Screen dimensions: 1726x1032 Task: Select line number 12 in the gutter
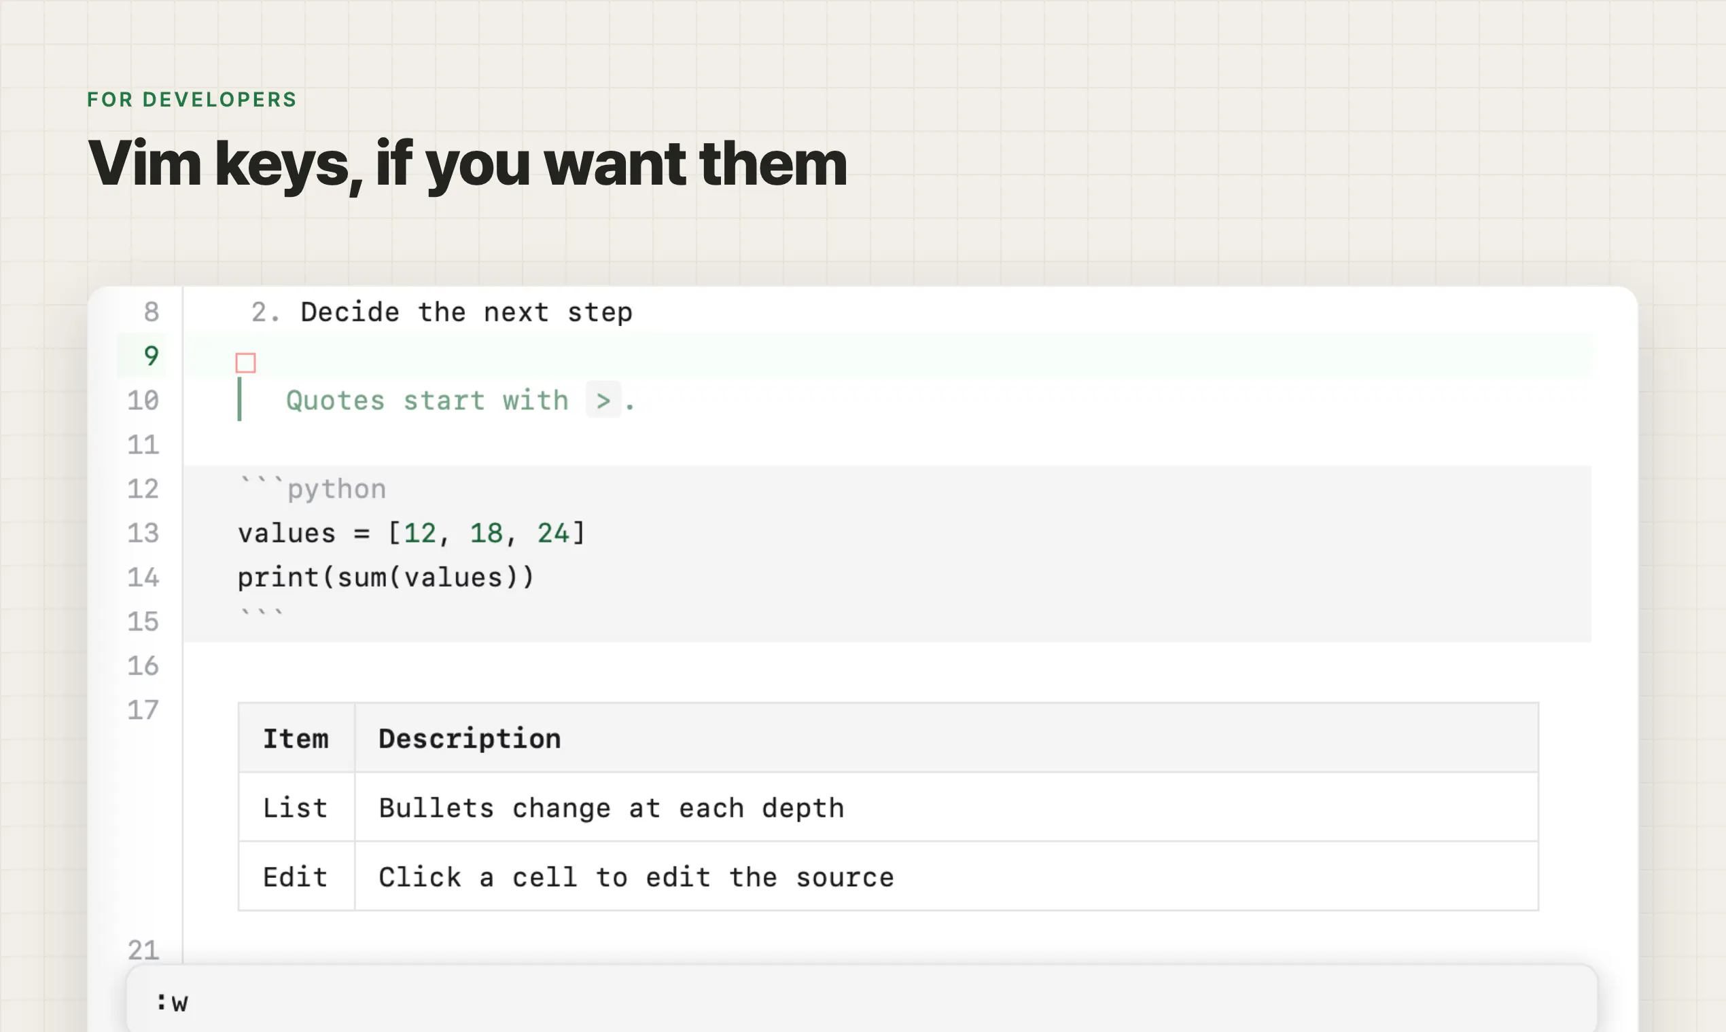pyautogui.click(x=143, y=489)
